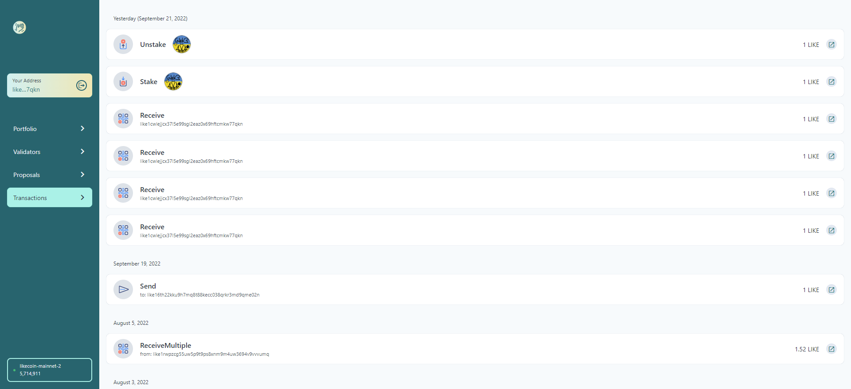Screen dimensions: 851x389
Task: Click the second Receive QR icon
Action: 123,156
